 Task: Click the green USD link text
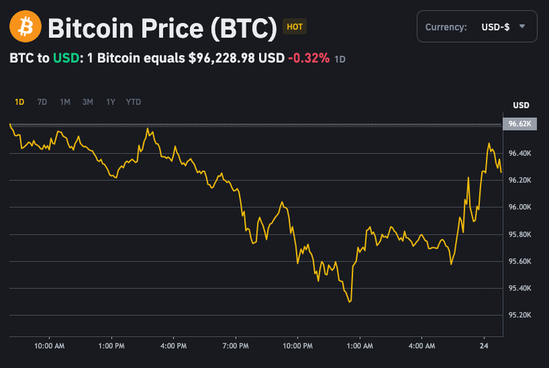pos(65,58)
